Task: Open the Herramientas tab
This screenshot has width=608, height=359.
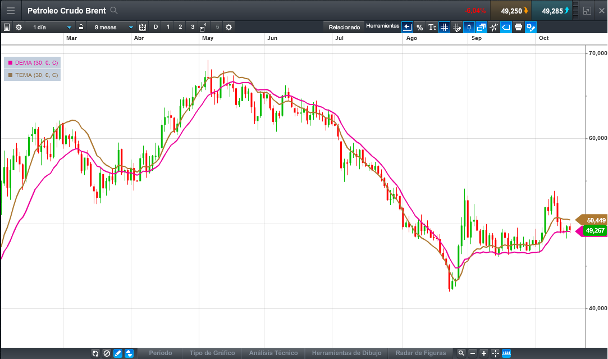Action: point(383,26)
